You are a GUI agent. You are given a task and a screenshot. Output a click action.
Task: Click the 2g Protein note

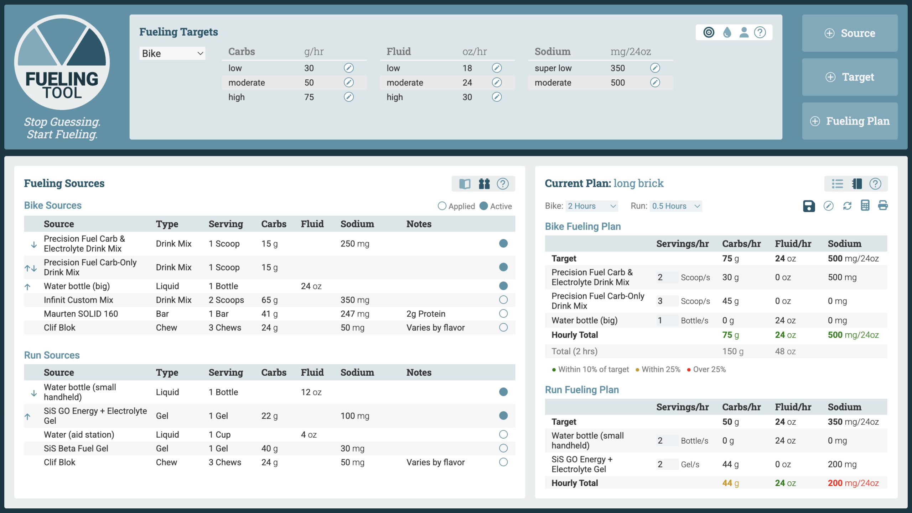[426, 314]
